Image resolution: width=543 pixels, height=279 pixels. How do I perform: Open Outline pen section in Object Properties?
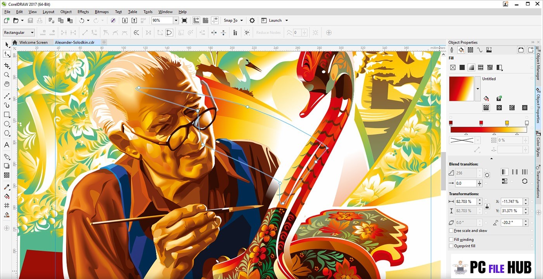[x=452, y=50]
